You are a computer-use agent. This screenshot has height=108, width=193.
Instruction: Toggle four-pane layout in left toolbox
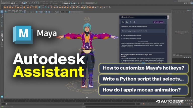click(x=2, y=37)
